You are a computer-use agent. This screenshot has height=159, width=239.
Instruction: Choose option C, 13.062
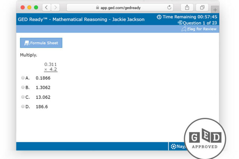click(x=23, y=97)
